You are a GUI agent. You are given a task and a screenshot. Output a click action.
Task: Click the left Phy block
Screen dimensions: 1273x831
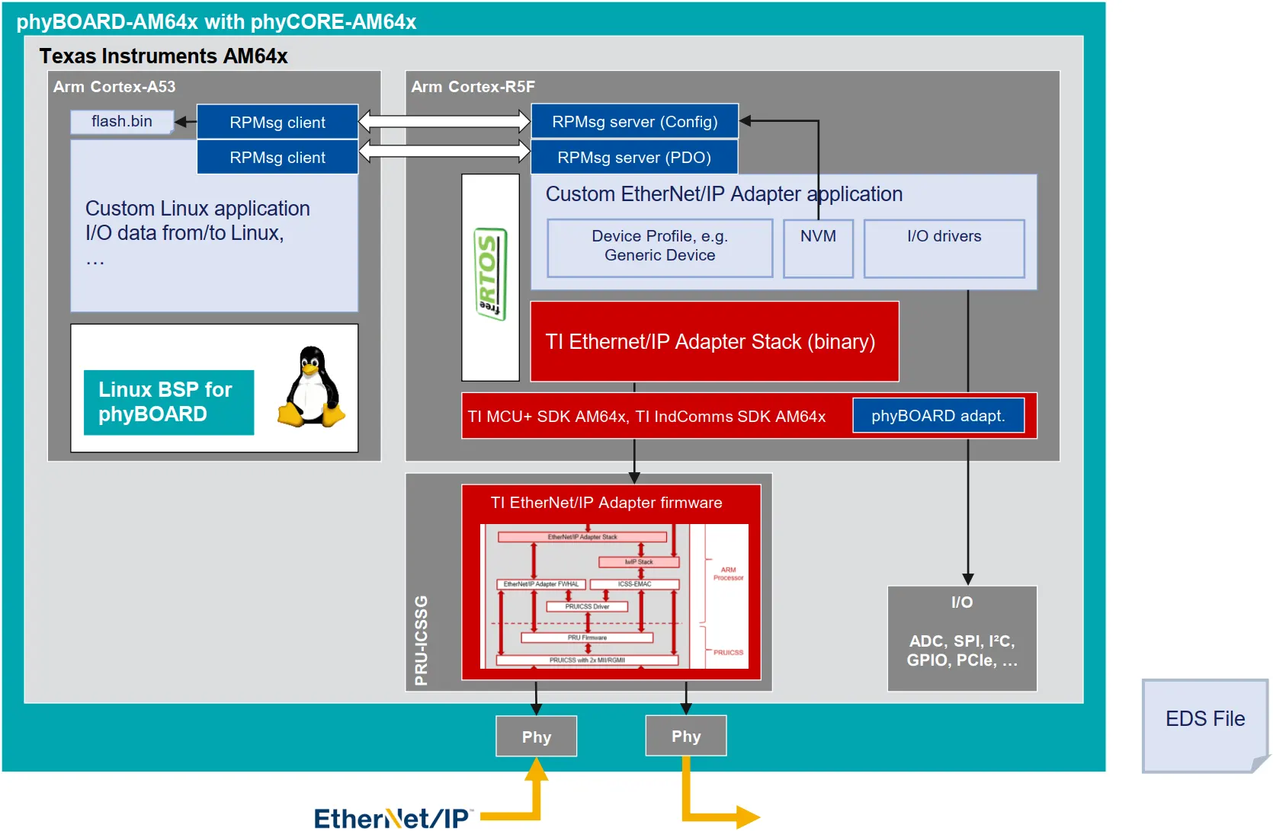[536, 737]
